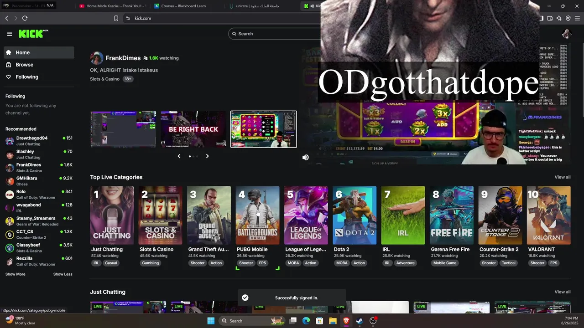Open Slots & Casino category card
Image resolution: width=584 pixels, height=328 pixels.
pos(160,215)
